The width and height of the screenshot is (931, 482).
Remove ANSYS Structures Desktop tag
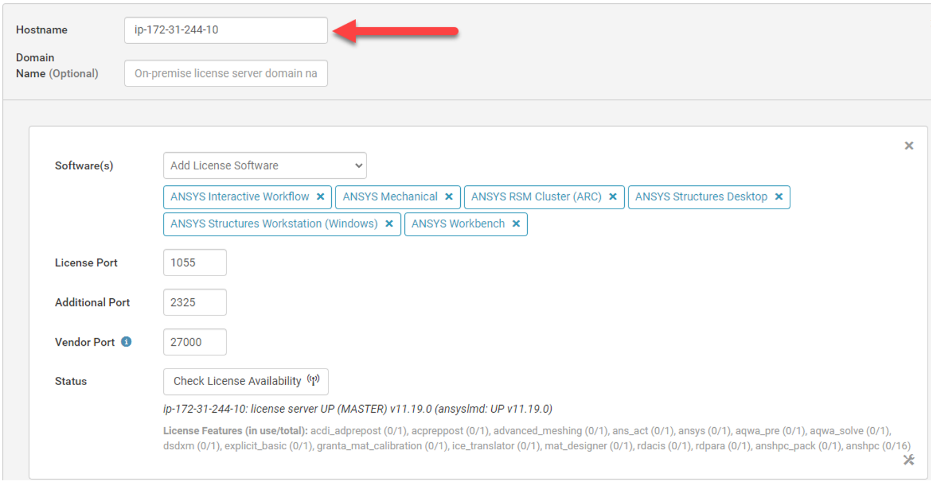(779, 197)
